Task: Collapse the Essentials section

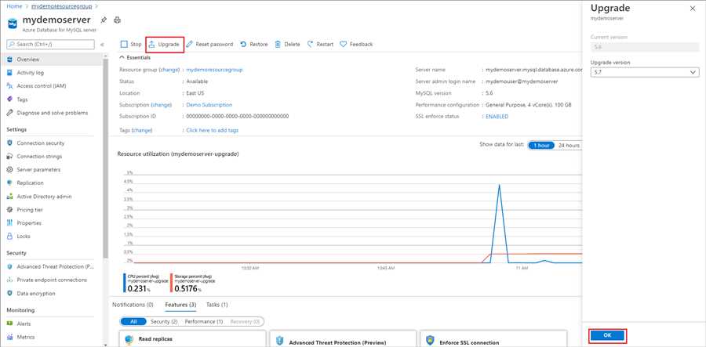Action: [x=135, y=57]
